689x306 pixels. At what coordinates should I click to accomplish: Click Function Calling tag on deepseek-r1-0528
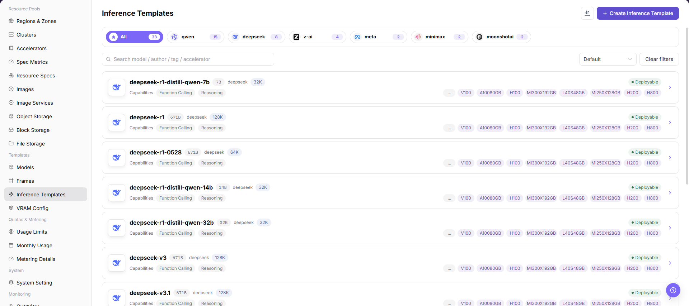click(x=175, y=163)
